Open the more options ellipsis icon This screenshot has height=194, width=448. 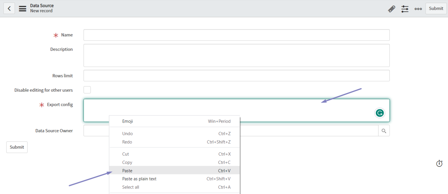coord(418,9)
